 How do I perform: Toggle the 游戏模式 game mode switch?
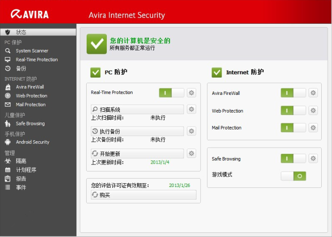[293, 176]
